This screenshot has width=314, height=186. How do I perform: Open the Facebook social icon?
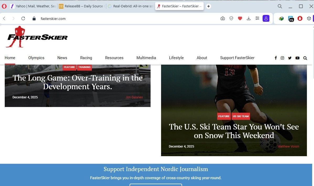click(275, 58)
